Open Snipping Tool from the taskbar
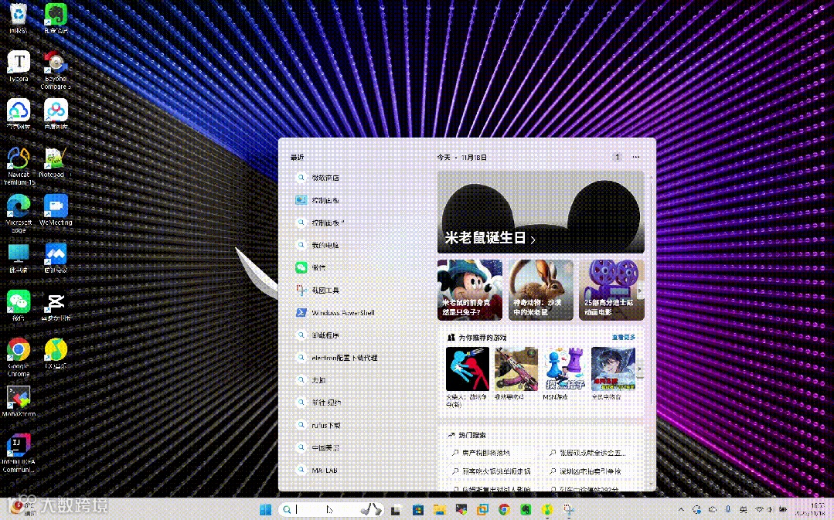The width and height of the screenshot is (834, 520). pos(569,511)
